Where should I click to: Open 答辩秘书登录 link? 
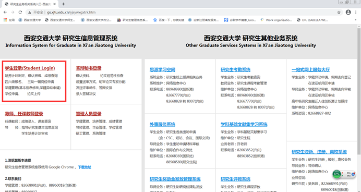click(89, 68)
